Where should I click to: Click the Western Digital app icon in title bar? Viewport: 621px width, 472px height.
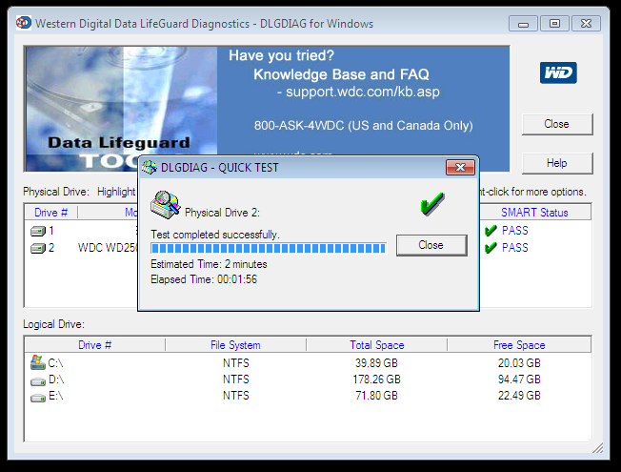(24, 23)
